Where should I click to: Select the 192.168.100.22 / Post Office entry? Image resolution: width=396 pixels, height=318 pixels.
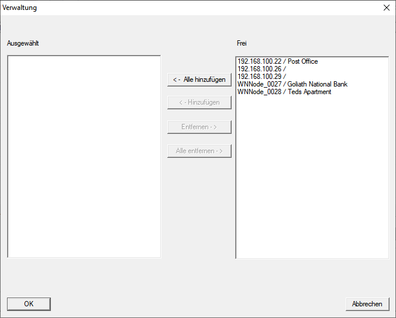point(277,61)
